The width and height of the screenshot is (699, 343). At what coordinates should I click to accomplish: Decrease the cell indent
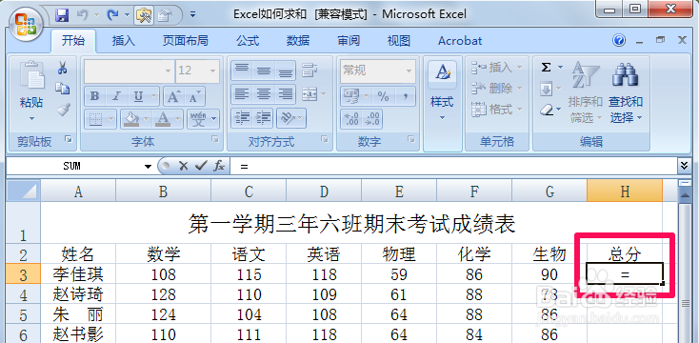242,118
